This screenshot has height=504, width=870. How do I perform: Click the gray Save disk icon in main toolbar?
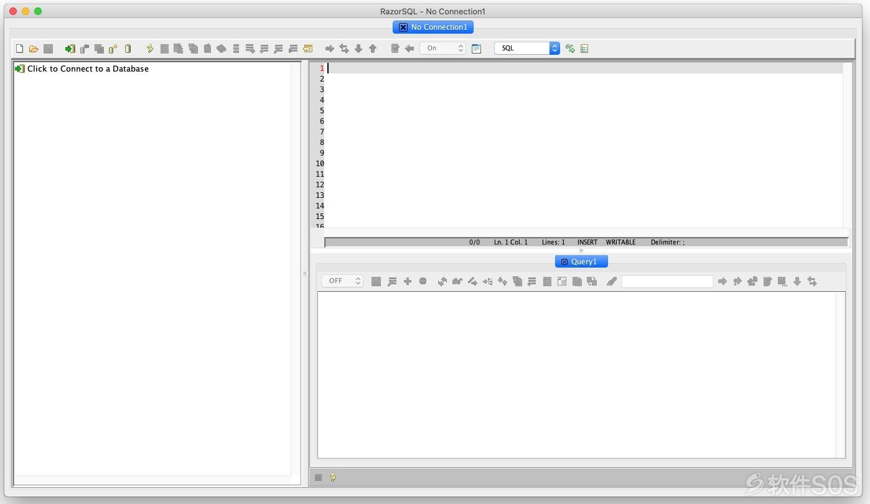coord(48,49)
